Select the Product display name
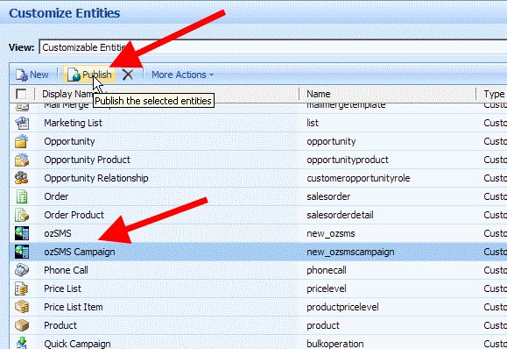507x349 pixels. pos(60,325)
